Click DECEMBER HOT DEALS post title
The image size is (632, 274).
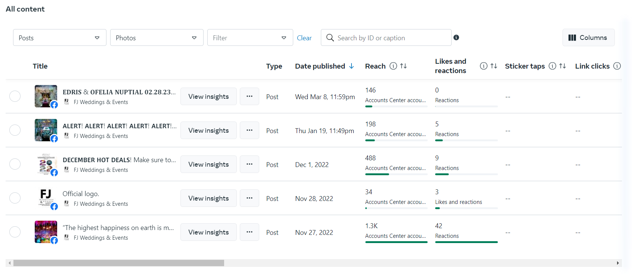coord(119,160)
